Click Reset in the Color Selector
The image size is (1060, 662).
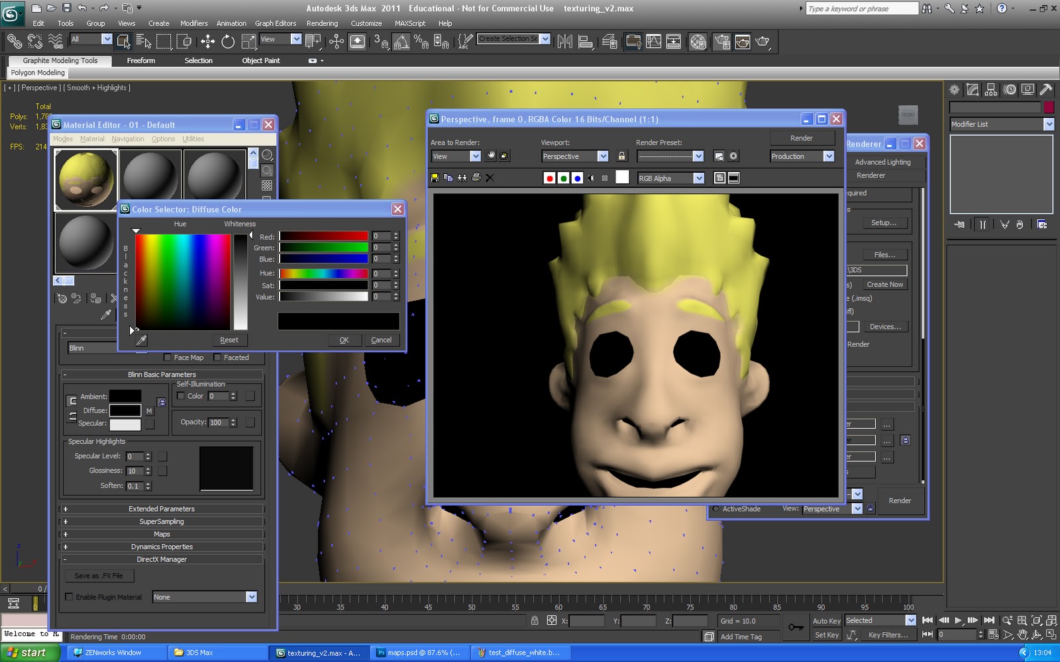pos(229,340)
